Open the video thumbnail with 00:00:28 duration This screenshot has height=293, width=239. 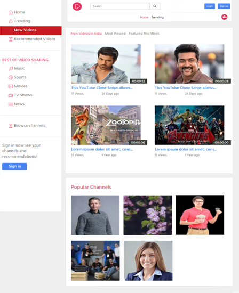pyautogui.click(x=189, y=64)
